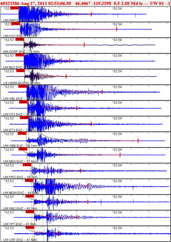171x242 pixels.
Task: Select the red coda end marker on CRF trace
Action: click(x=59, y=233)
